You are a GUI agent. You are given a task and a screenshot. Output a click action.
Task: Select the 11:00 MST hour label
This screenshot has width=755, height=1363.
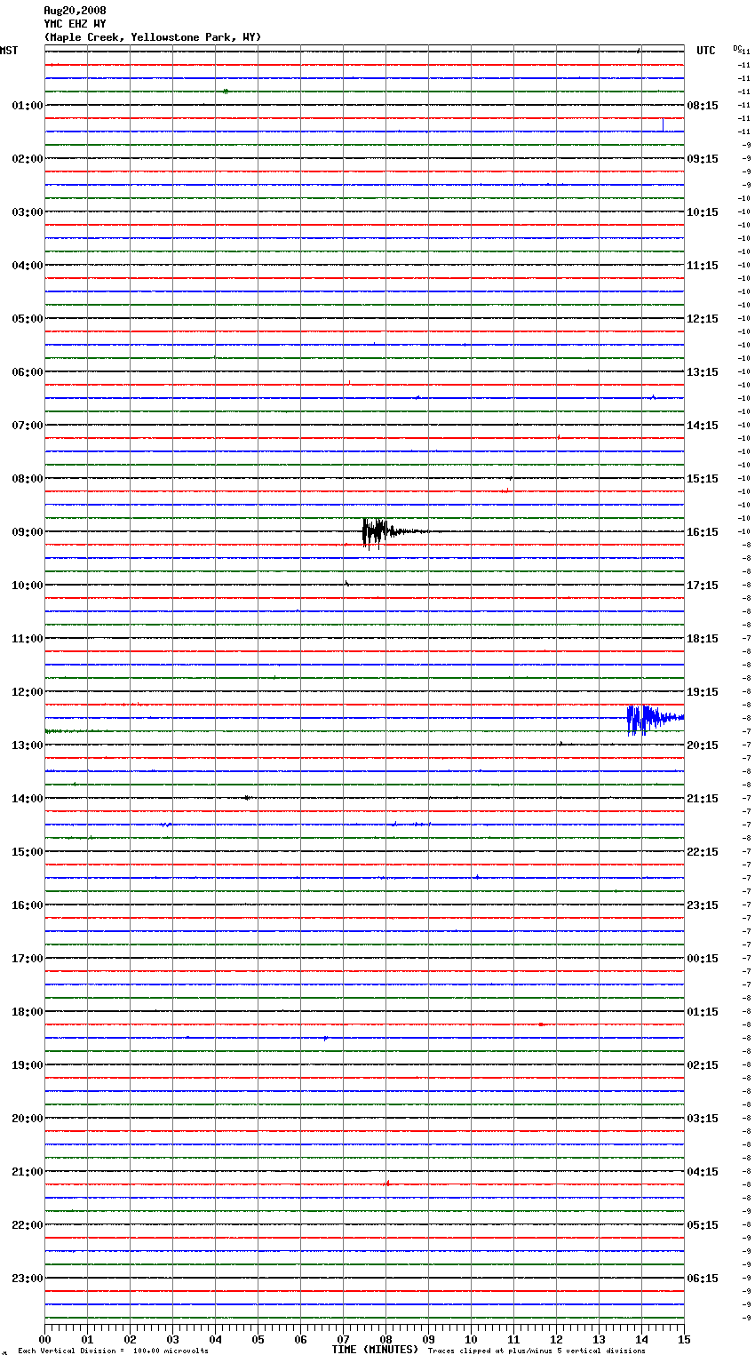click(27, 639)
